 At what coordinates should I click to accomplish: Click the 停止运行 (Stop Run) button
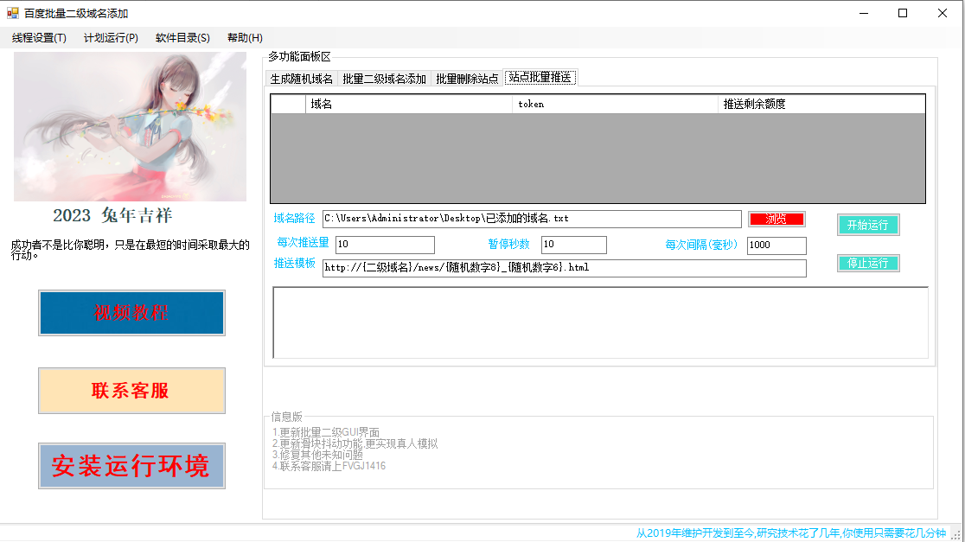point(868,264)
